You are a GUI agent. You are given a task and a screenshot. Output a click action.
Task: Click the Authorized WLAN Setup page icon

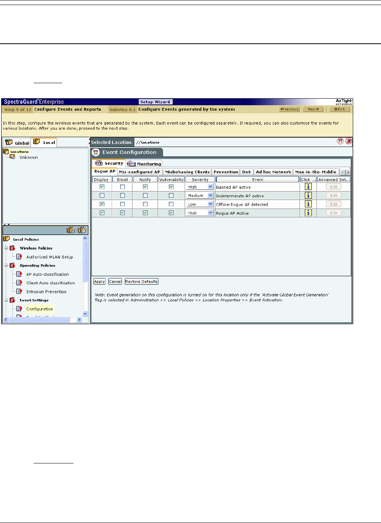[19, 256]
